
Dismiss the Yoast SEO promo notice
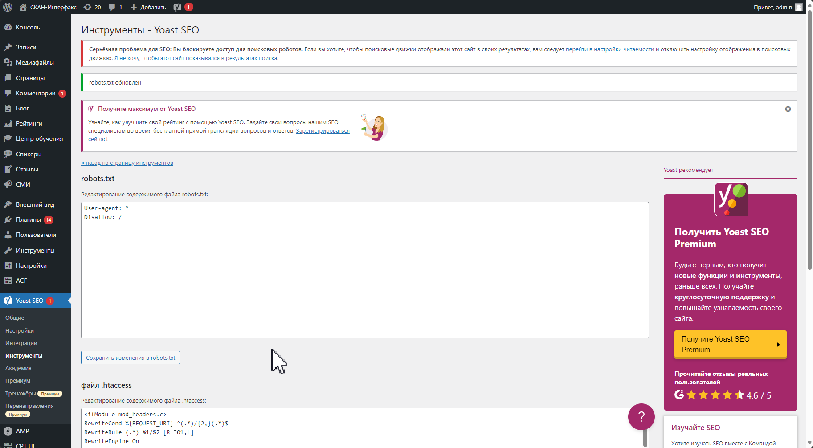point(788,109)
